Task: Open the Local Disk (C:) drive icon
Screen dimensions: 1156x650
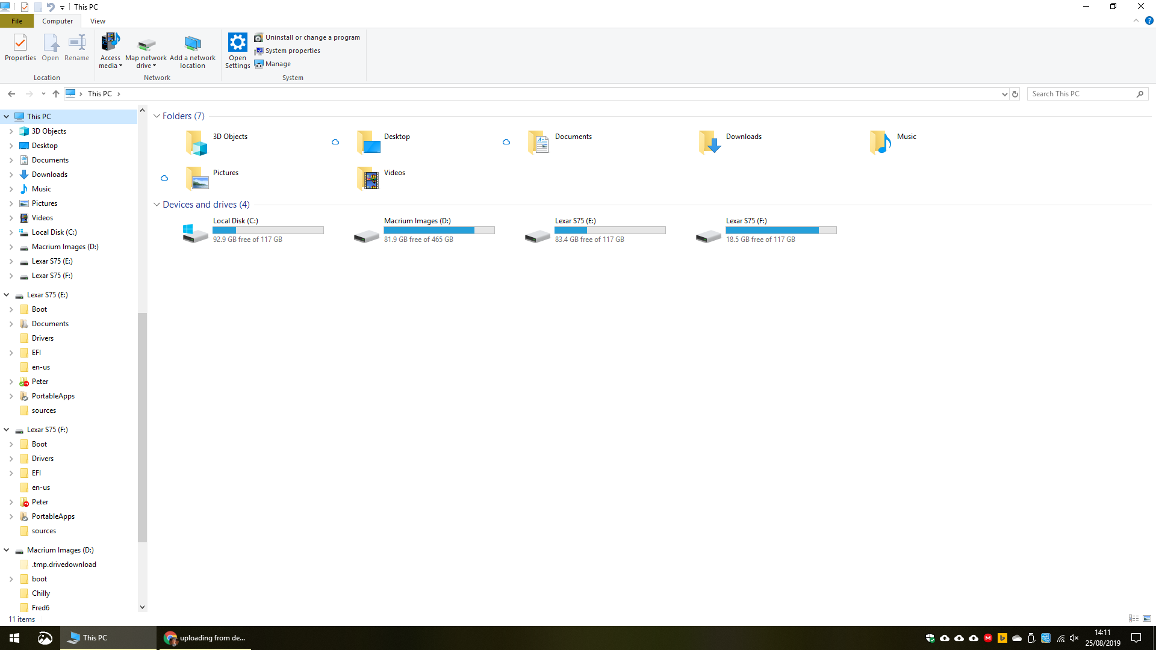Action: tap(196, 232)
